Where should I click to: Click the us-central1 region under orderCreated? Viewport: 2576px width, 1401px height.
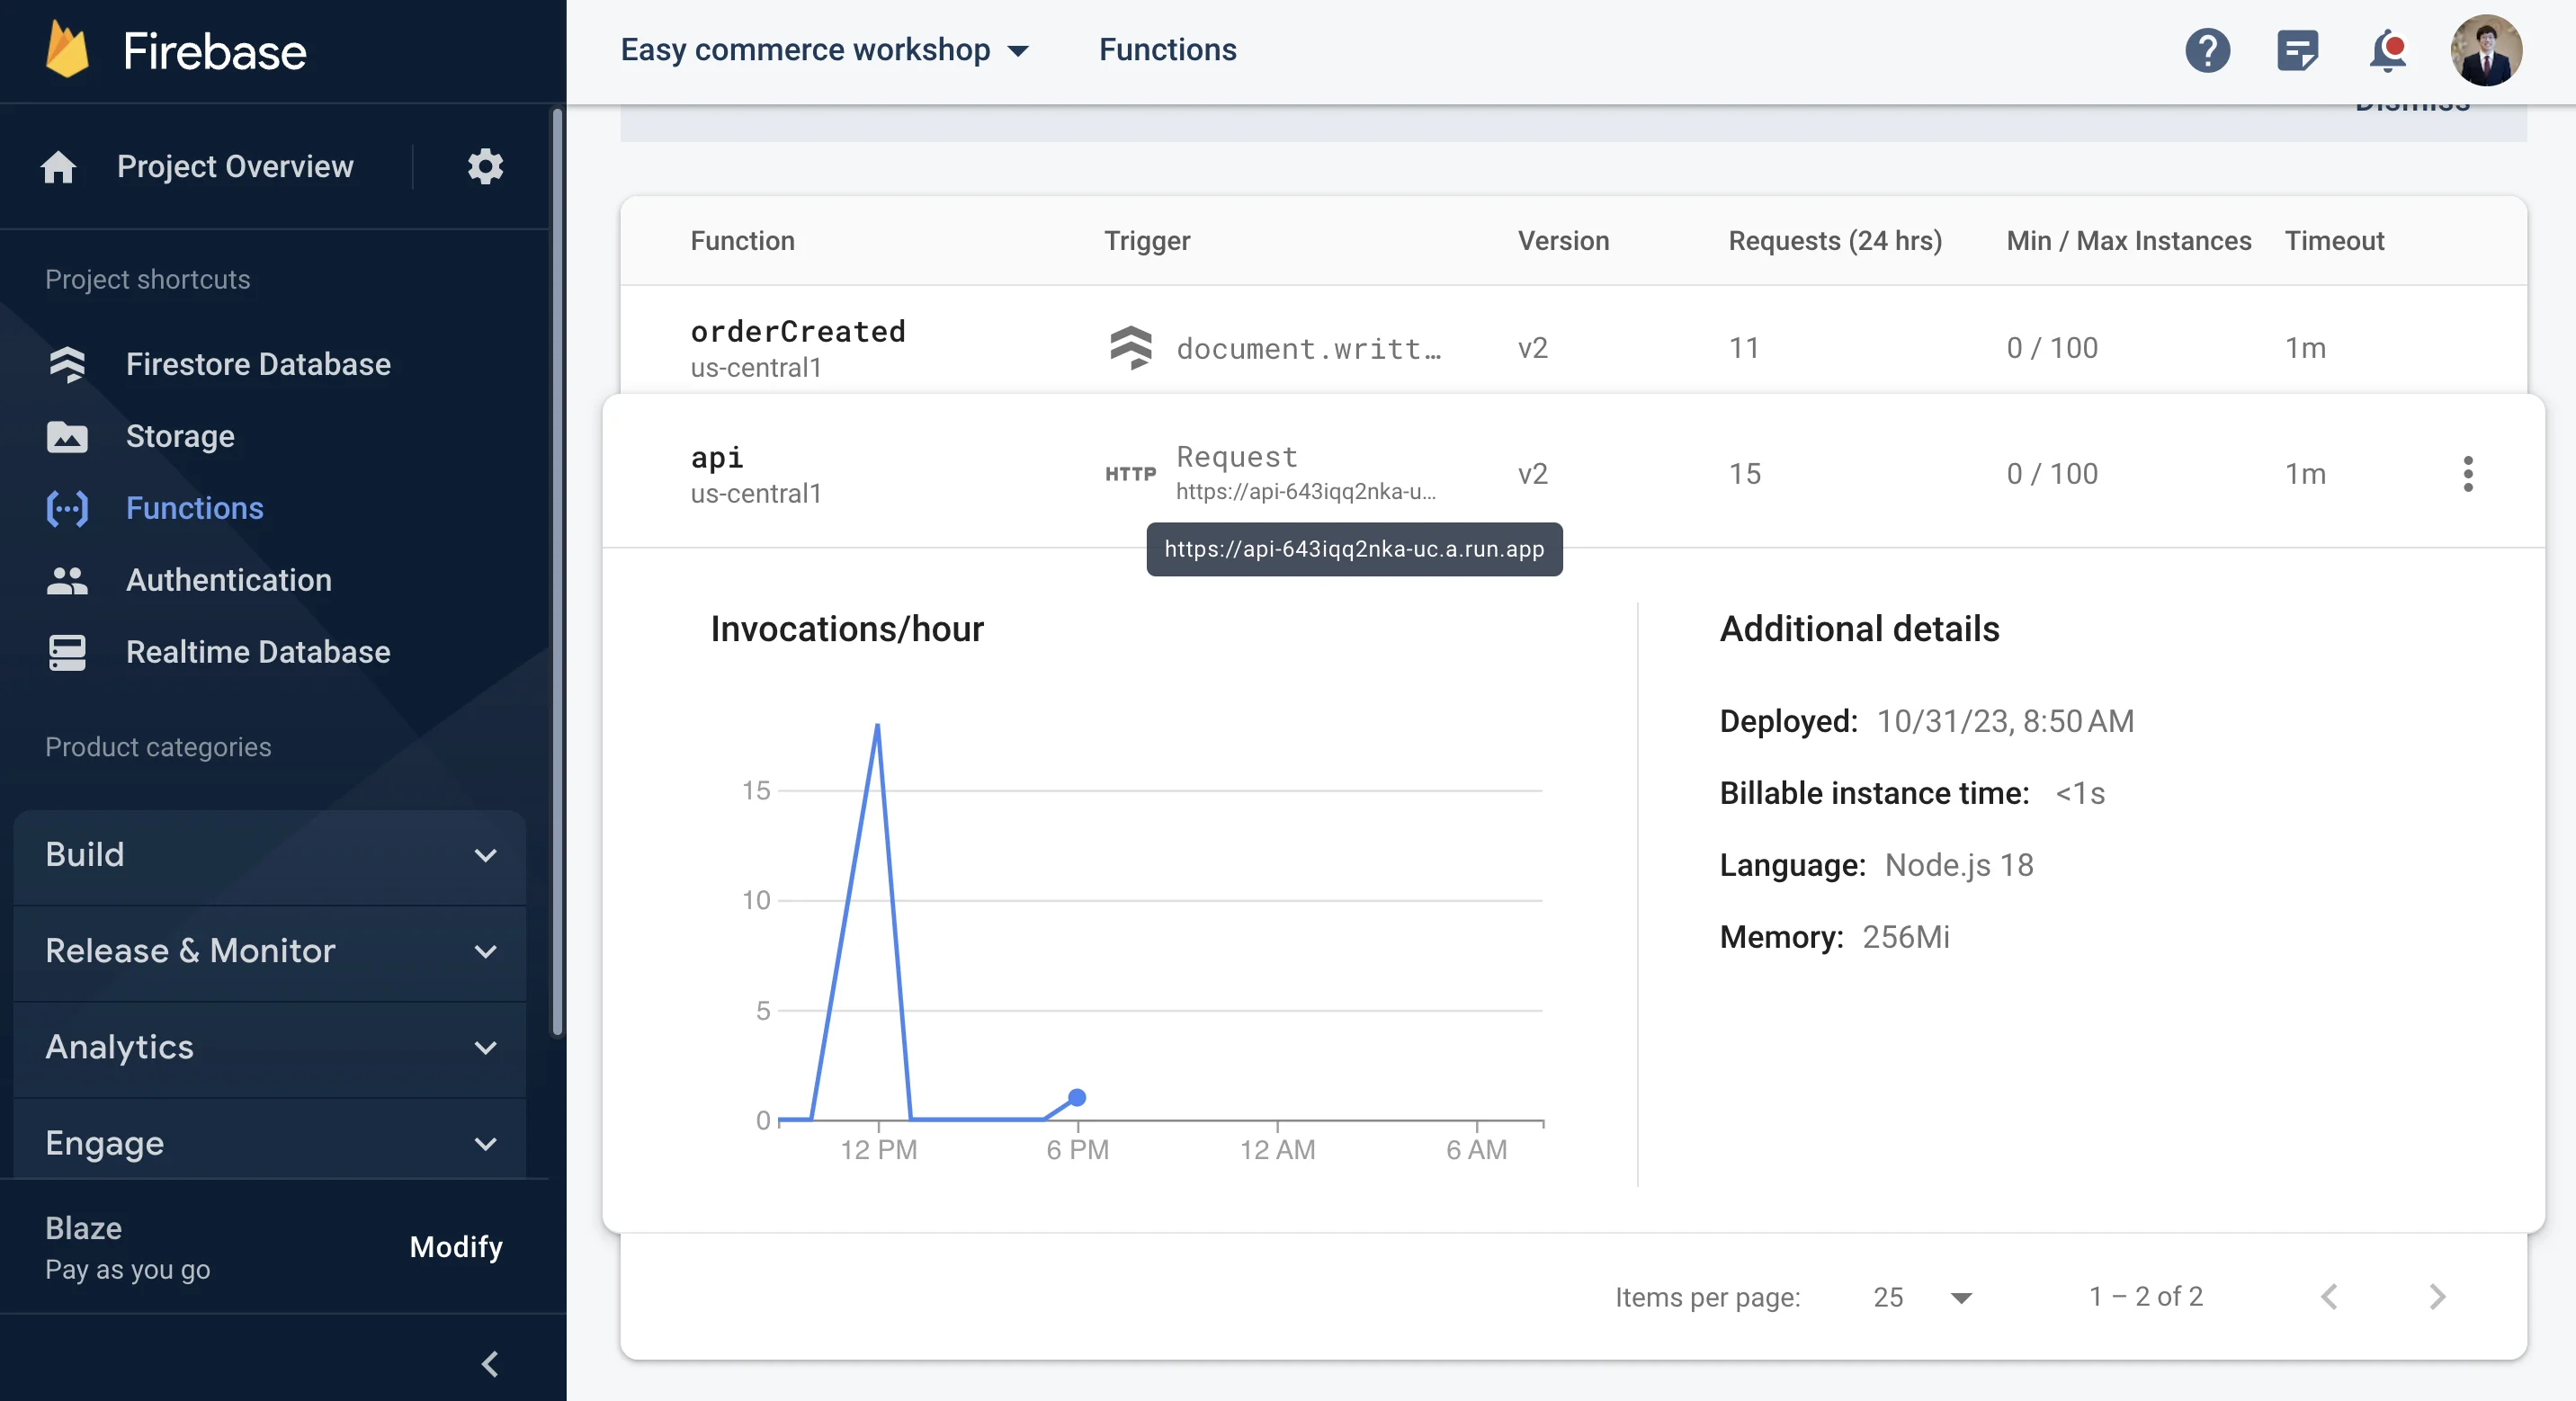tap(756, 368)
